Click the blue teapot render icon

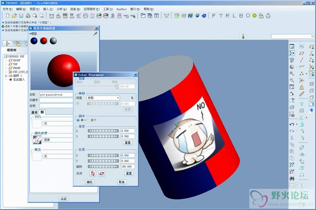pyautogui.click(x=204, y=16)
